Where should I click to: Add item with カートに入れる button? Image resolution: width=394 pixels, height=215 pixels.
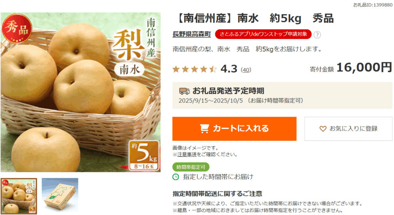pos(234,129)
